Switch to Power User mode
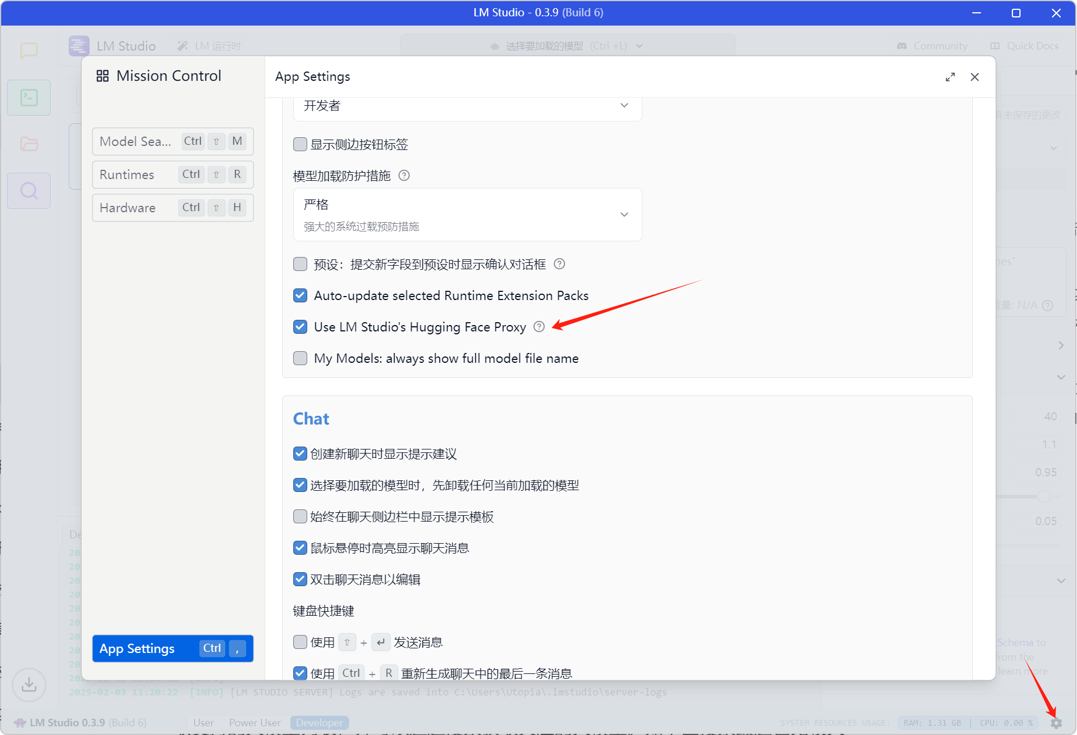 (255, 723)
